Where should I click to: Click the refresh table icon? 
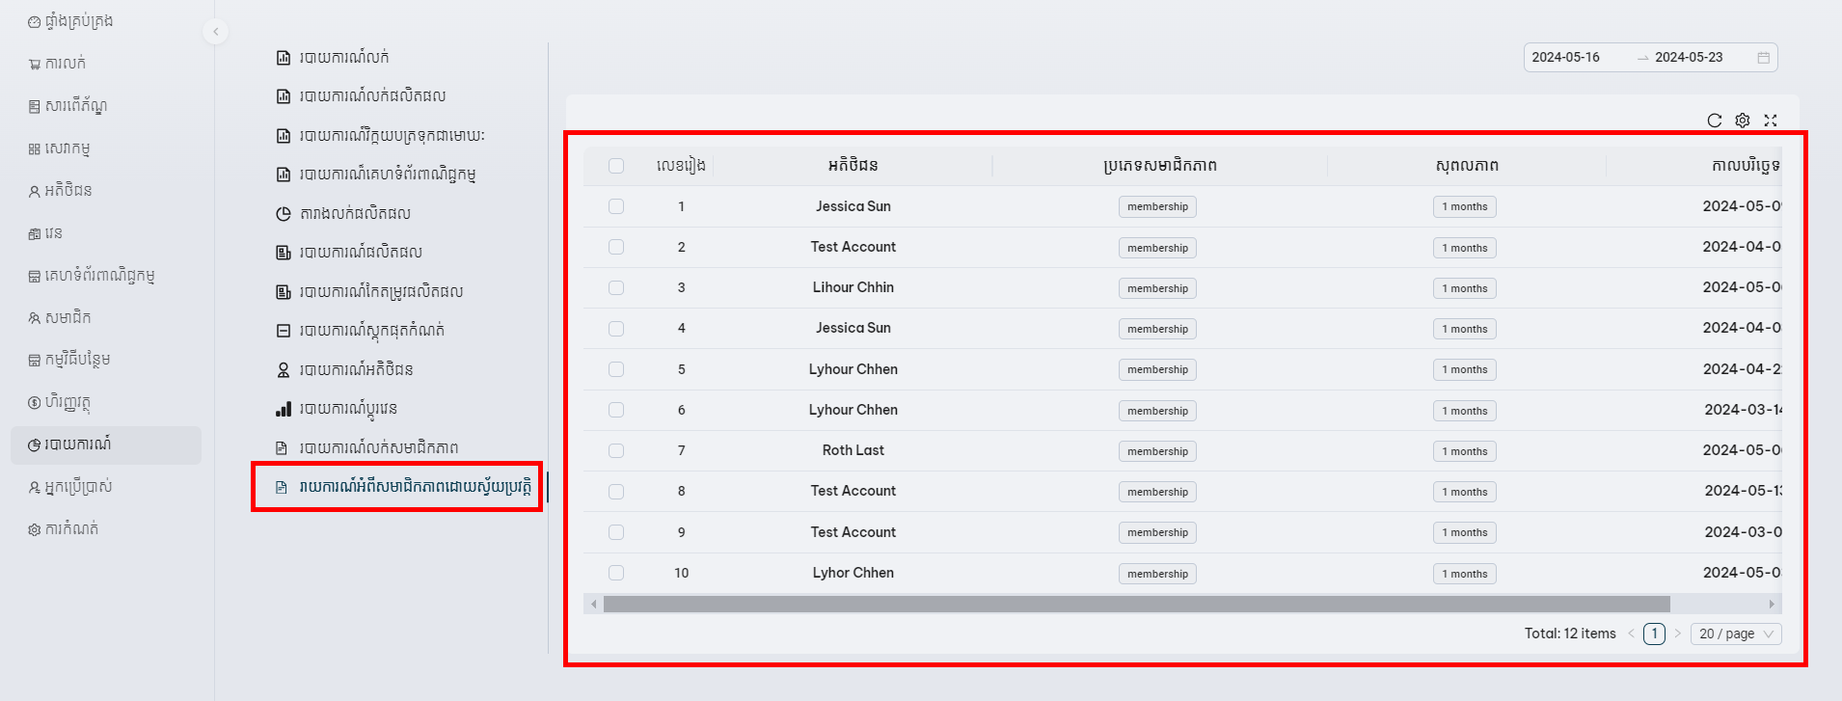[1714, 121]
